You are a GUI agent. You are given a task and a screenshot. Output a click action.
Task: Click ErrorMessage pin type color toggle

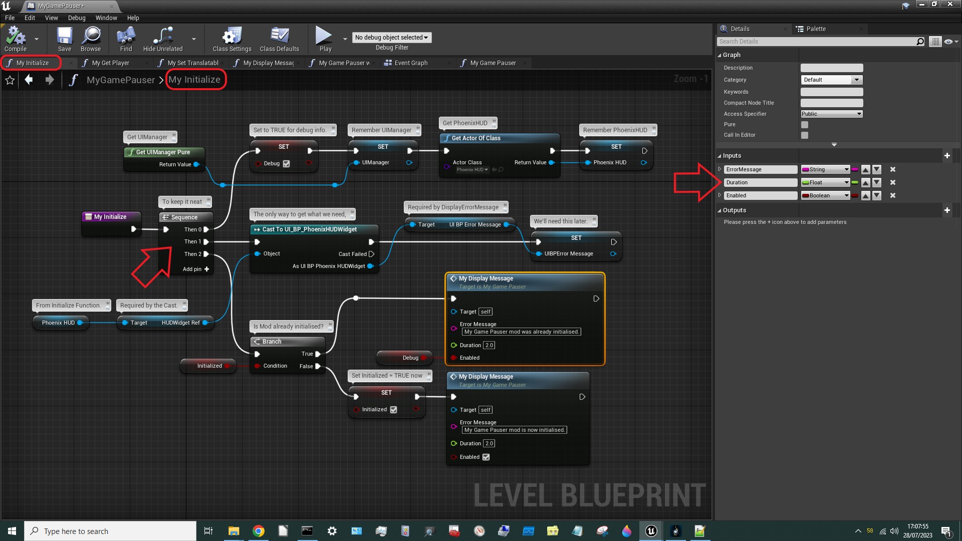[x=855, y=169]
